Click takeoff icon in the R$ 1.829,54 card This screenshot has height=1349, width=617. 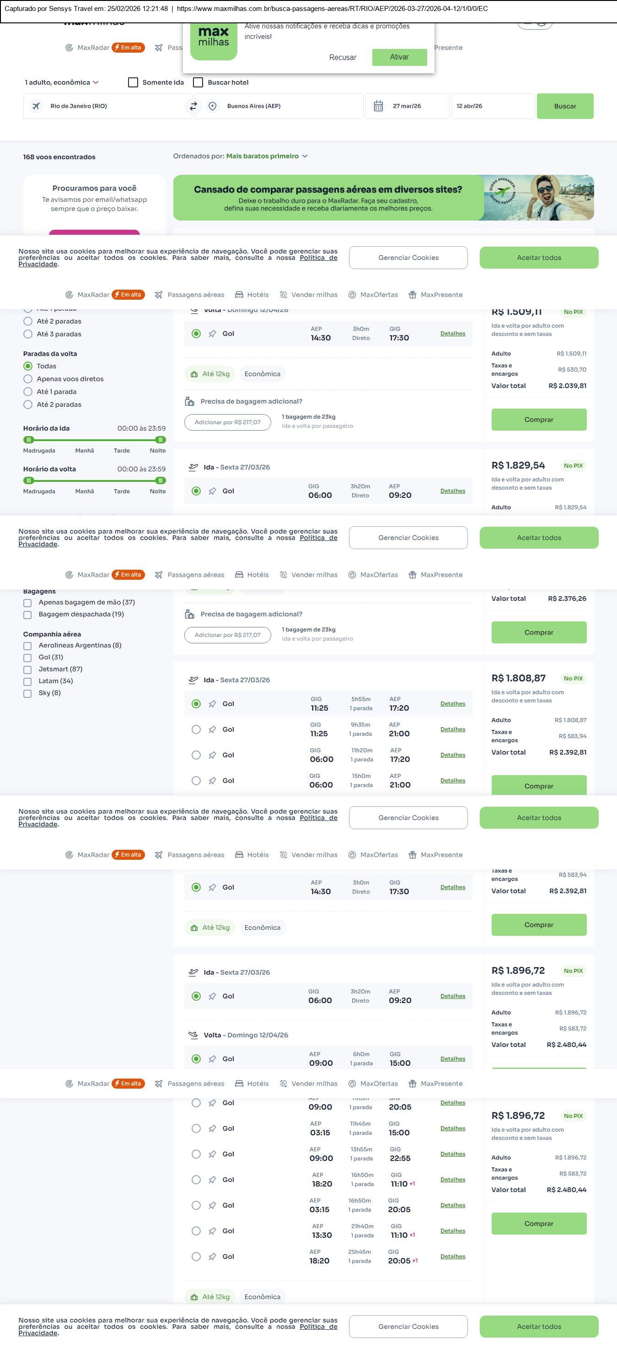(193, 467)
